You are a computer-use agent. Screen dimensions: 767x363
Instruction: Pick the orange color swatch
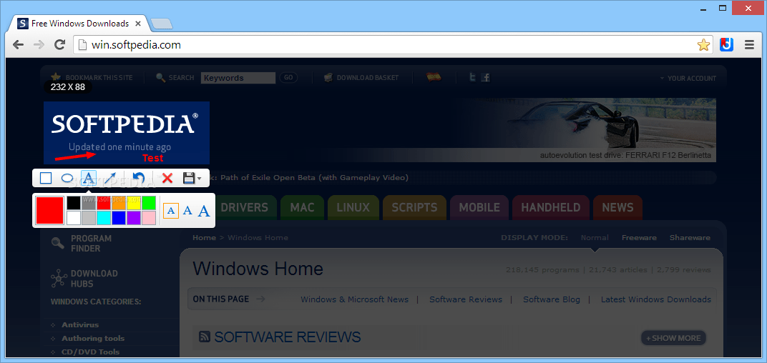click(118, 203)
